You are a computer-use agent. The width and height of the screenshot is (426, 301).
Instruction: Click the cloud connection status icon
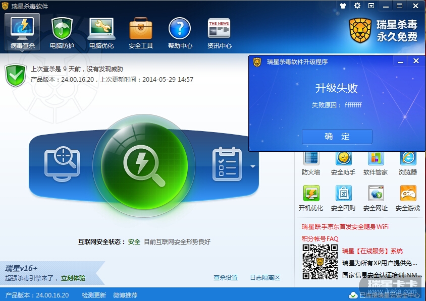pos(353,295)
